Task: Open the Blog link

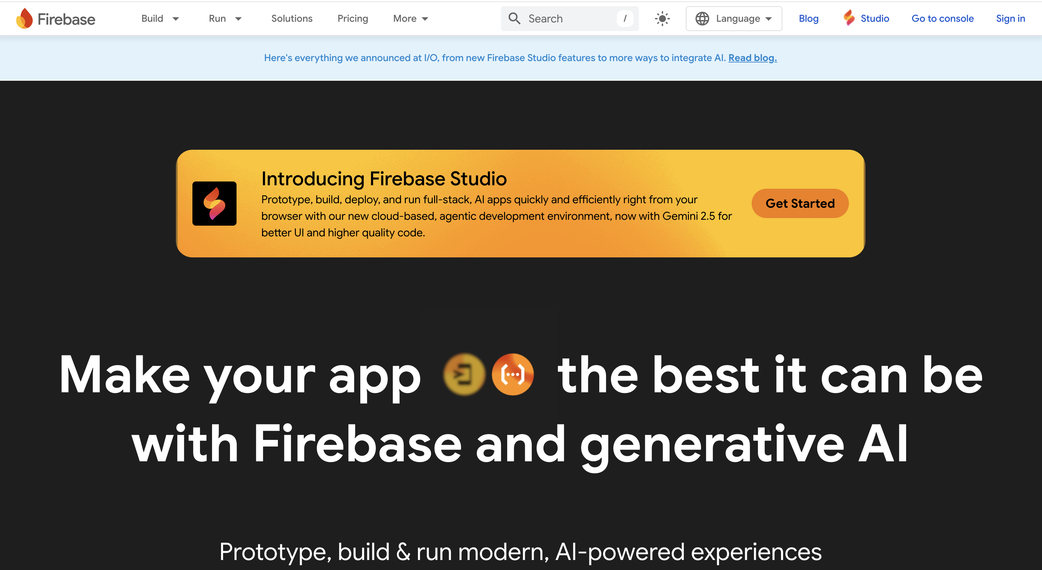Action: coord(808,19)
